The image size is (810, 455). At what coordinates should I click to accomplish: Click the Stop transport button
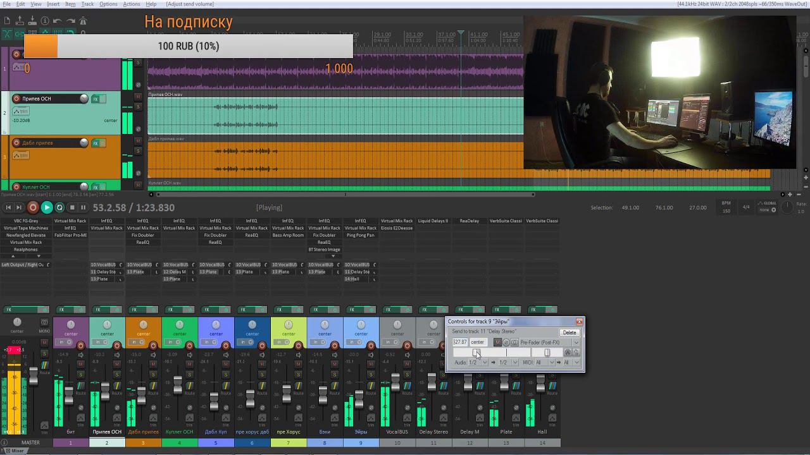click(72, 207)
